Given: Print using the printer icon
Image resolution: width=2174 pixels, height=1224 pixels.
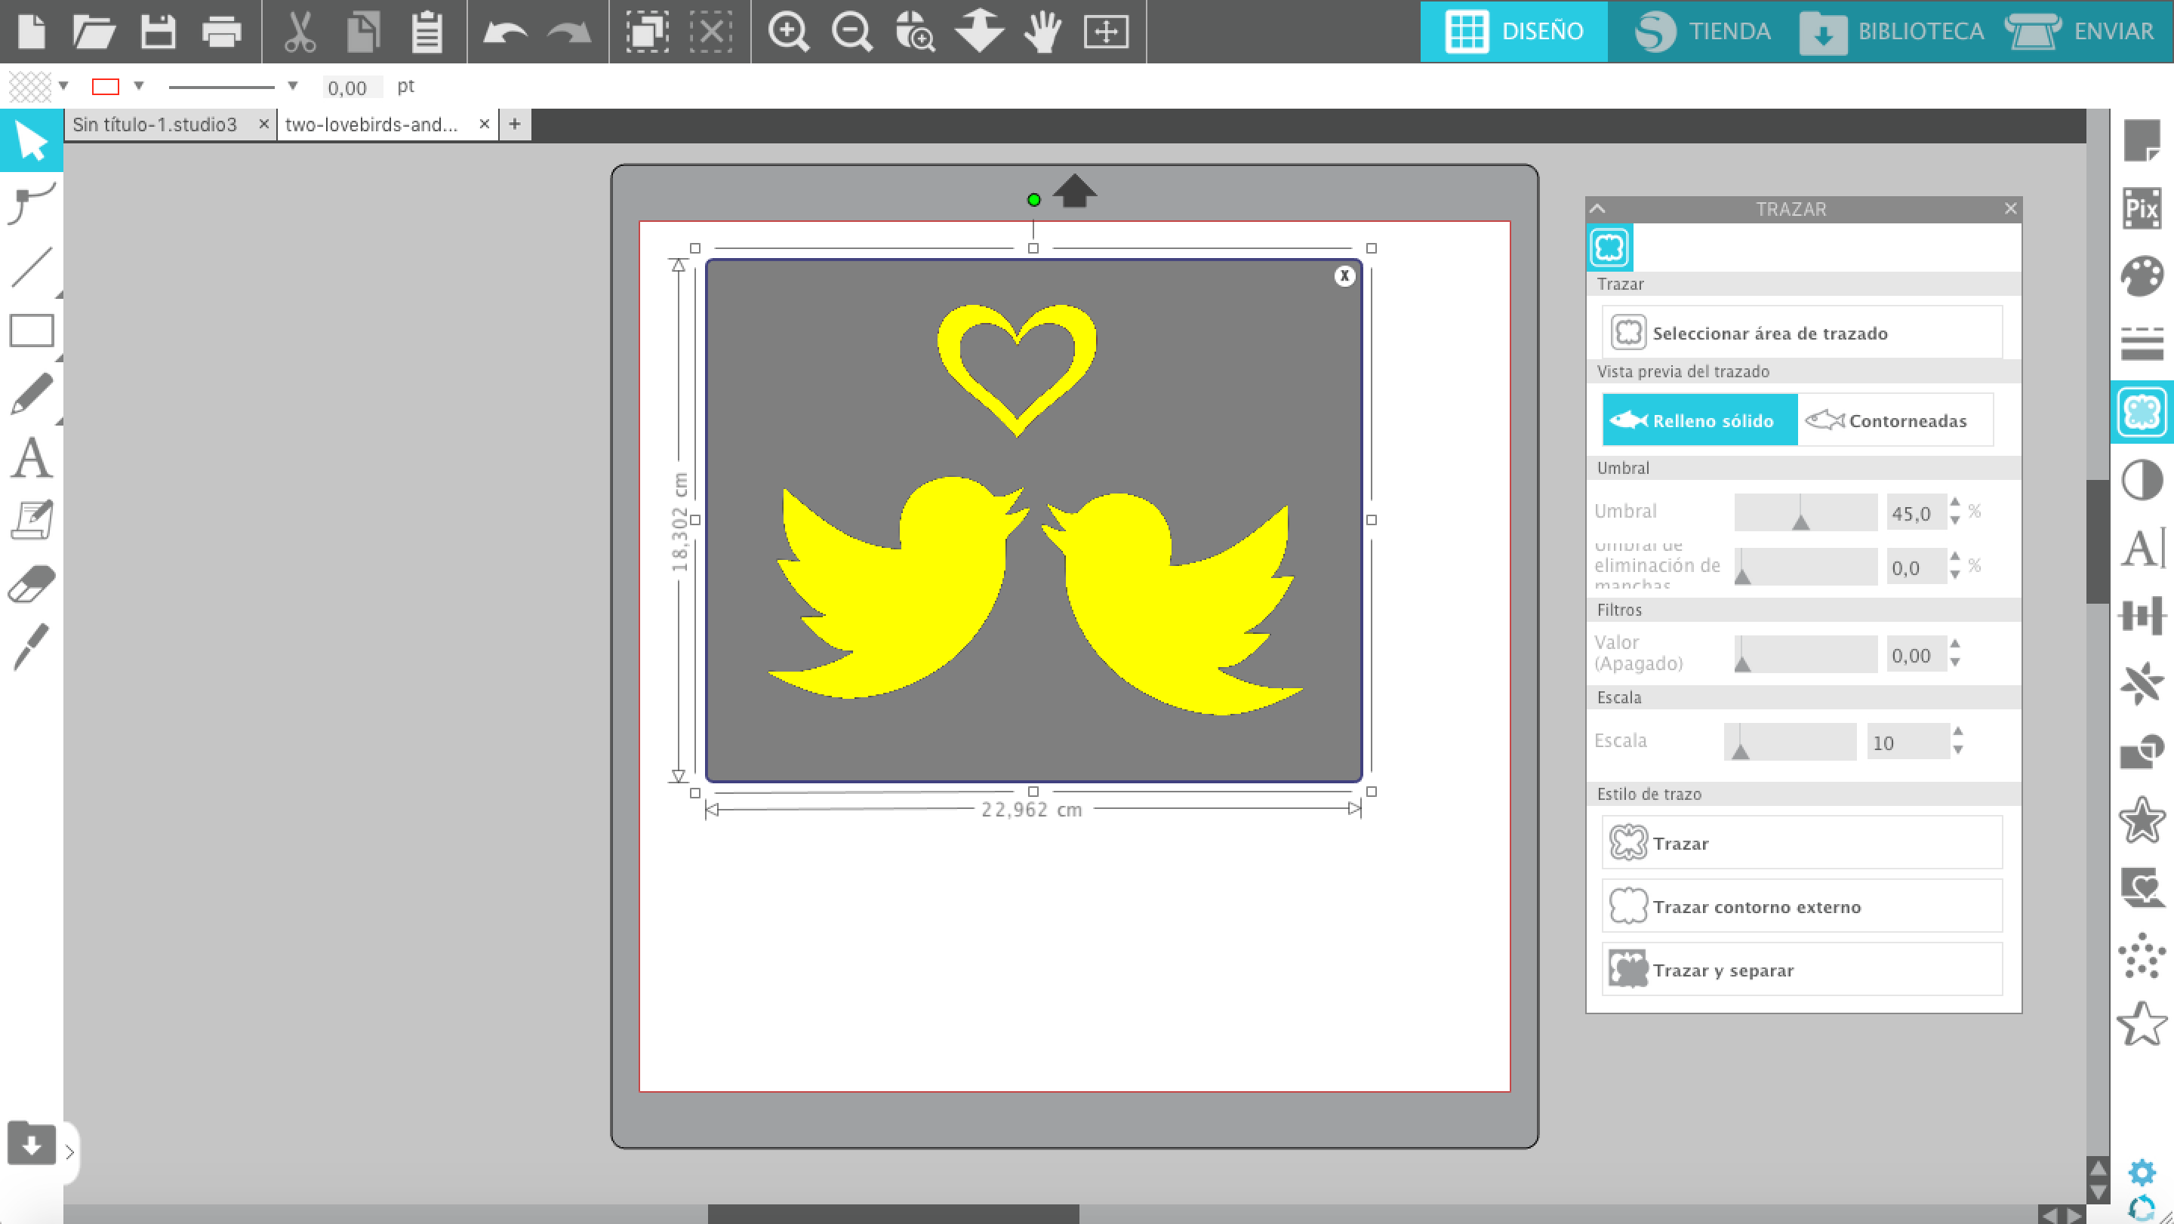Looking at the screenshot, I should pyautogui.click(x=222, y=32).
